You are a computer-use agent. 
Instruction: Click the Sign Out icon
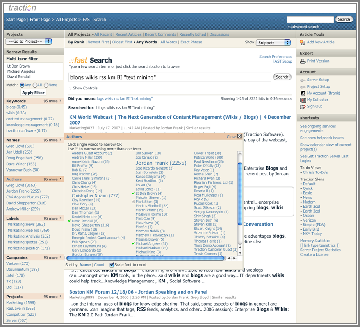303,107
